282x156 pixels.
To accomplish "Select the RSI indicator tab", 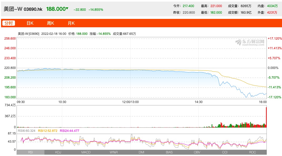I will 30,152.
